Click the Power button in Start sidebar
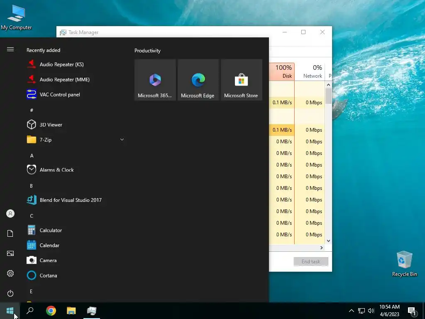The image size is (425, 319). (x=10, y=294)
